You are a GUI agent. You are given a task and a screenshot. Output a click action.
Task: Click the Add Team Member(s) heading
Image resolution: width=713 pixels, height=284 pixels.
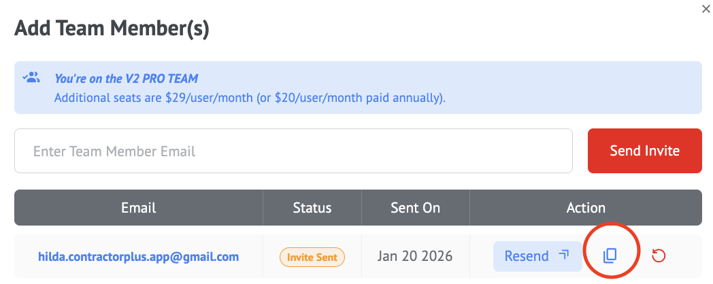pyautogui.click(x=112, y=29)
